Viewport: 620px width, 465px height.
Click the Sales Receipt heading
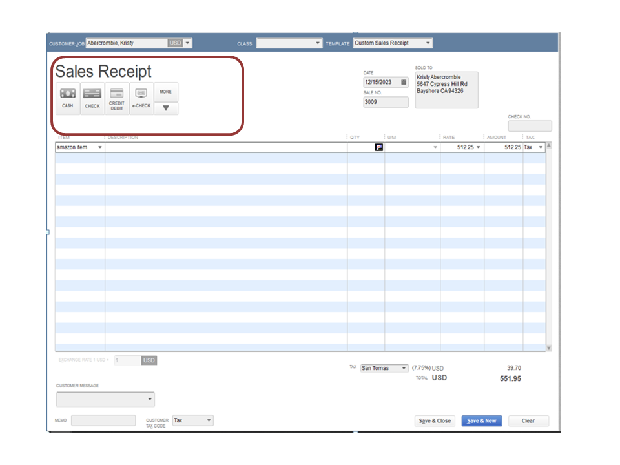(x=103, y=71)
